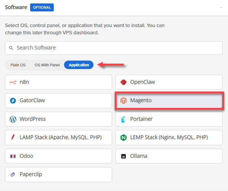Image resolution: width=228 pixels, height=191 pixels.
Task: Select the Application tab
Action: [79, 65]
